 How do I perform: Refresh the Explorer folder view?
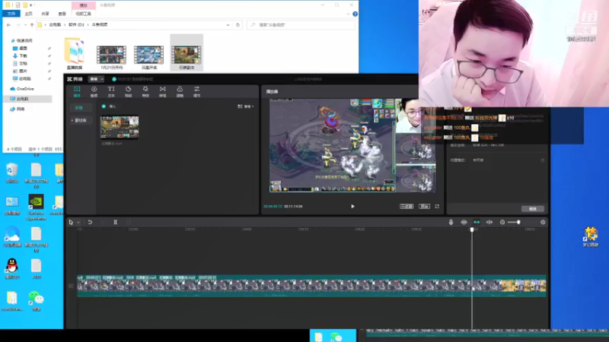(238, 25)
